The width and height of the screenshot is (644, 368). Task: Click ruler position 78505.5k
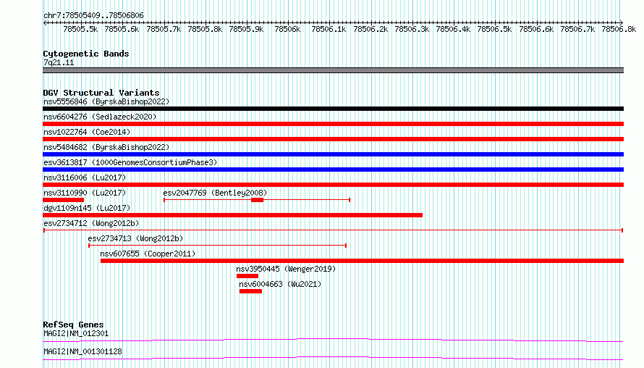[80, 29]
